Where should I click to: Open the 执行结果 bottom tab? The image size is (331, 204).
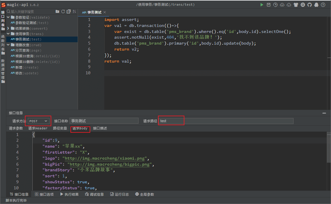click(x=70, y=194)
